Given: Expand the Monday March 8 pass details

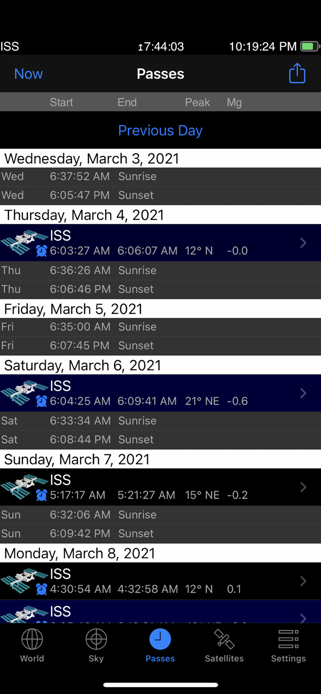Looking at the screenshot, I should click(303, 581).
